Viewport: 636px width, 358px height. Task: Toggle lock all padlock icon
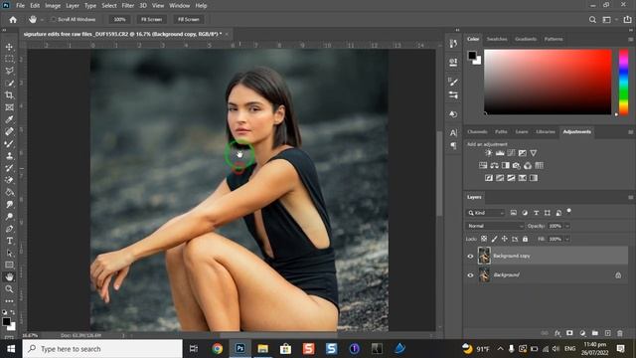pos(526,239)
